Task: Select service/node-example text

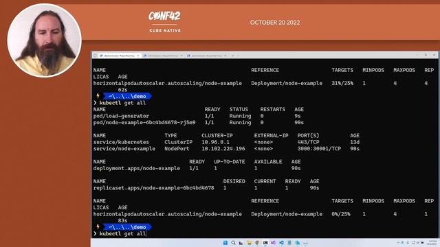Action: click(124, 149)
